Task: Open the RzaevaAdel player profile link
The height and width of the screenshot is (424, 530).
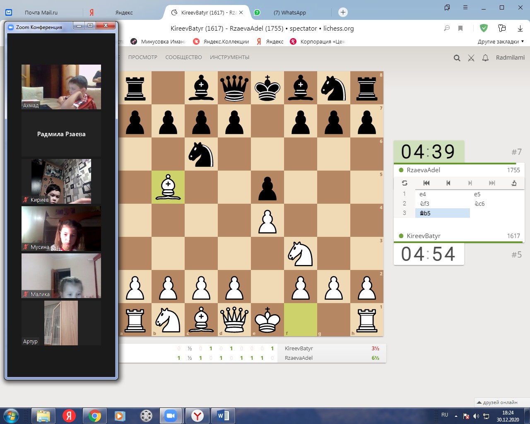Action: pos(423,170)
